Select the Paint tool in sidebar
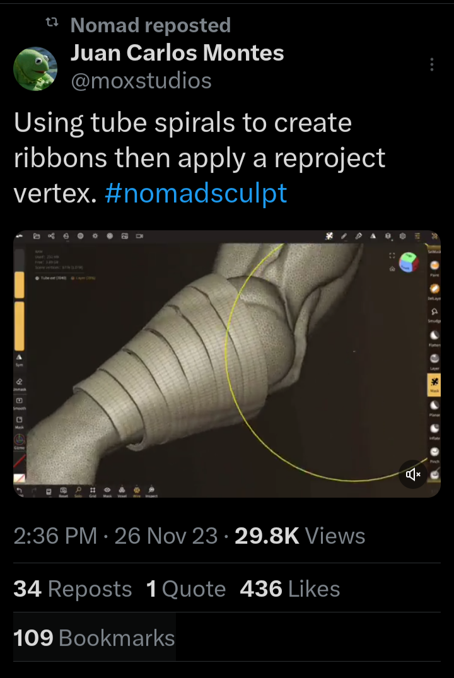The height and width of the screenshot is (678, 454). pyautogui.click(x=434, y=266)
